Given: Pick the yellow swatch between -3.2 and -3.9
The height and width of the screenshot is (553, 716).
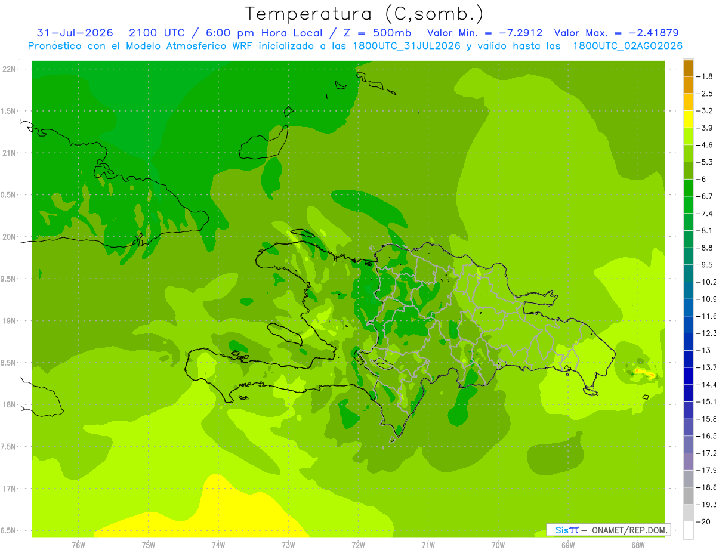Looking at the screenshot, I should click(x=688, y=119).
